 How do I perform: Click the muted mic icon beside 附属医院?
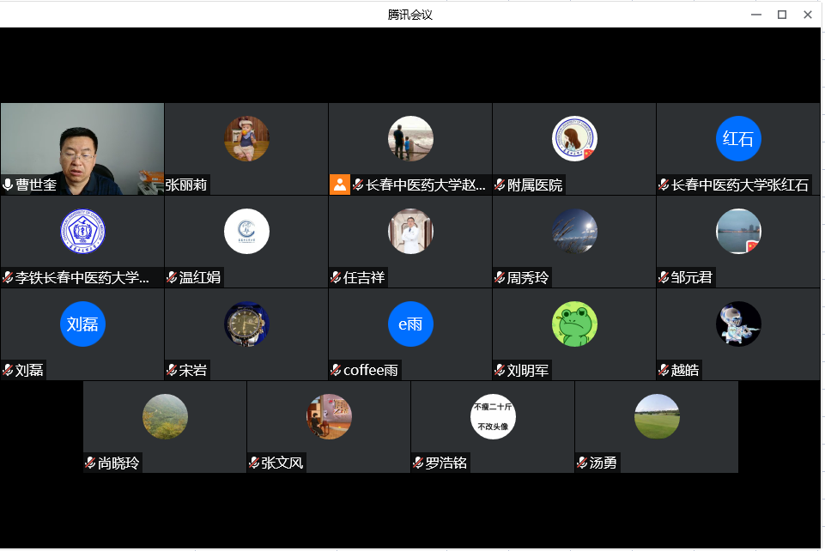(x=500, y=185)
